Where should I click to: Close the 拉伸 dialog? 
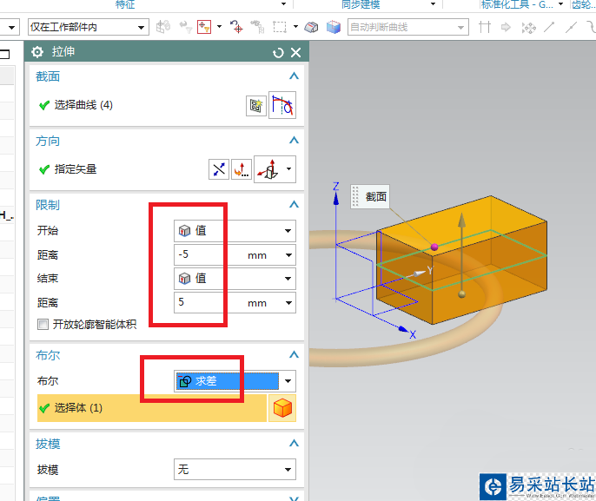(295, 52)
